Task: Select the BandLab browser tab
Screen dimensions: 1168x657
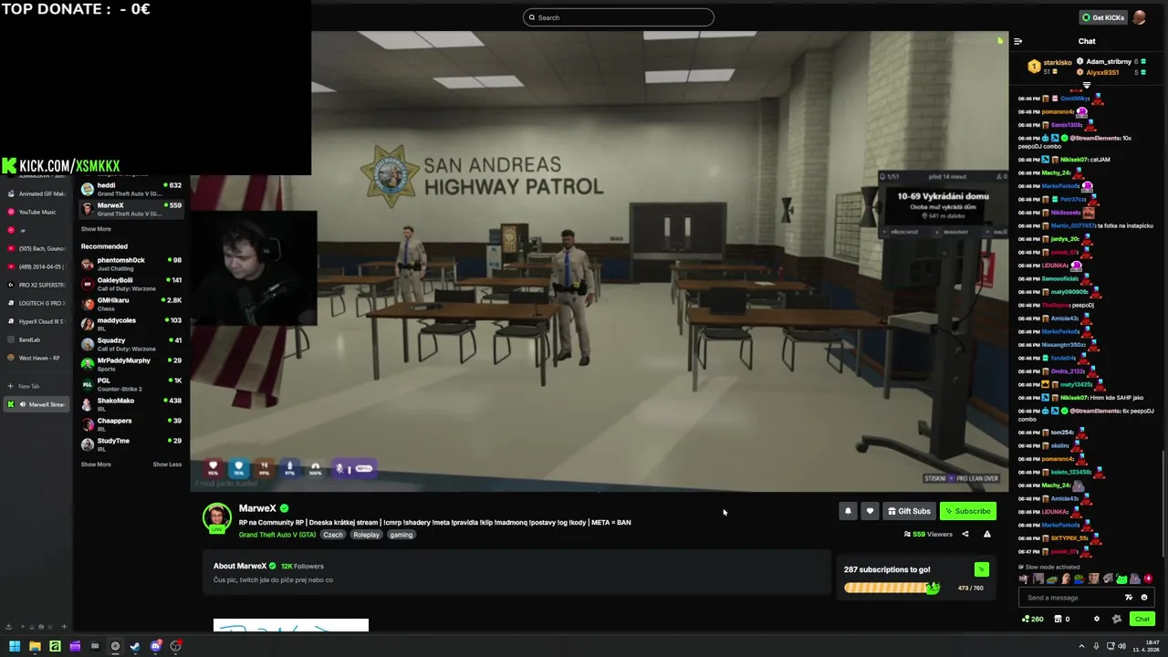Action: point(36,339)
